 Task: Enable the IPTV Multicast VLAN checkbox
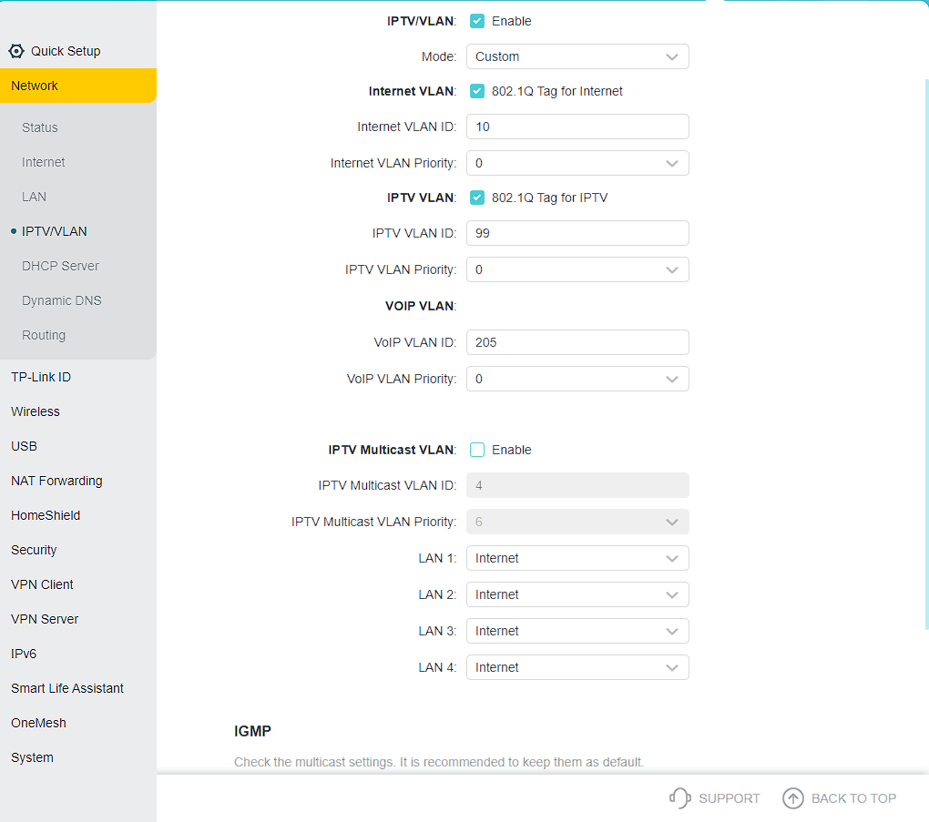(477, 450)
